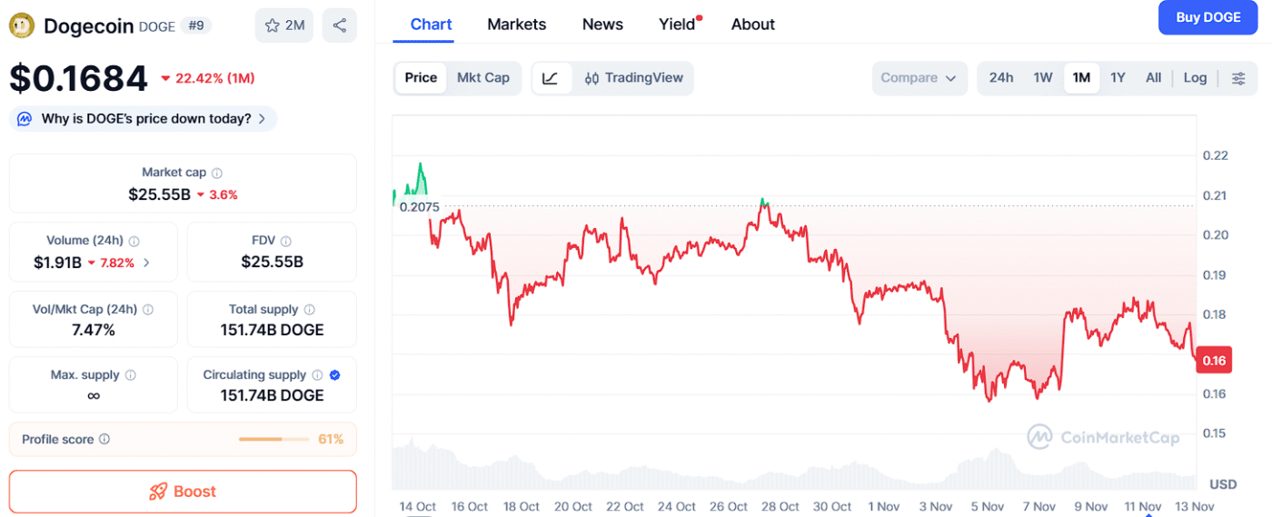Click info icon next to Profile score
1272x517 pixels.
coord(104,440)
